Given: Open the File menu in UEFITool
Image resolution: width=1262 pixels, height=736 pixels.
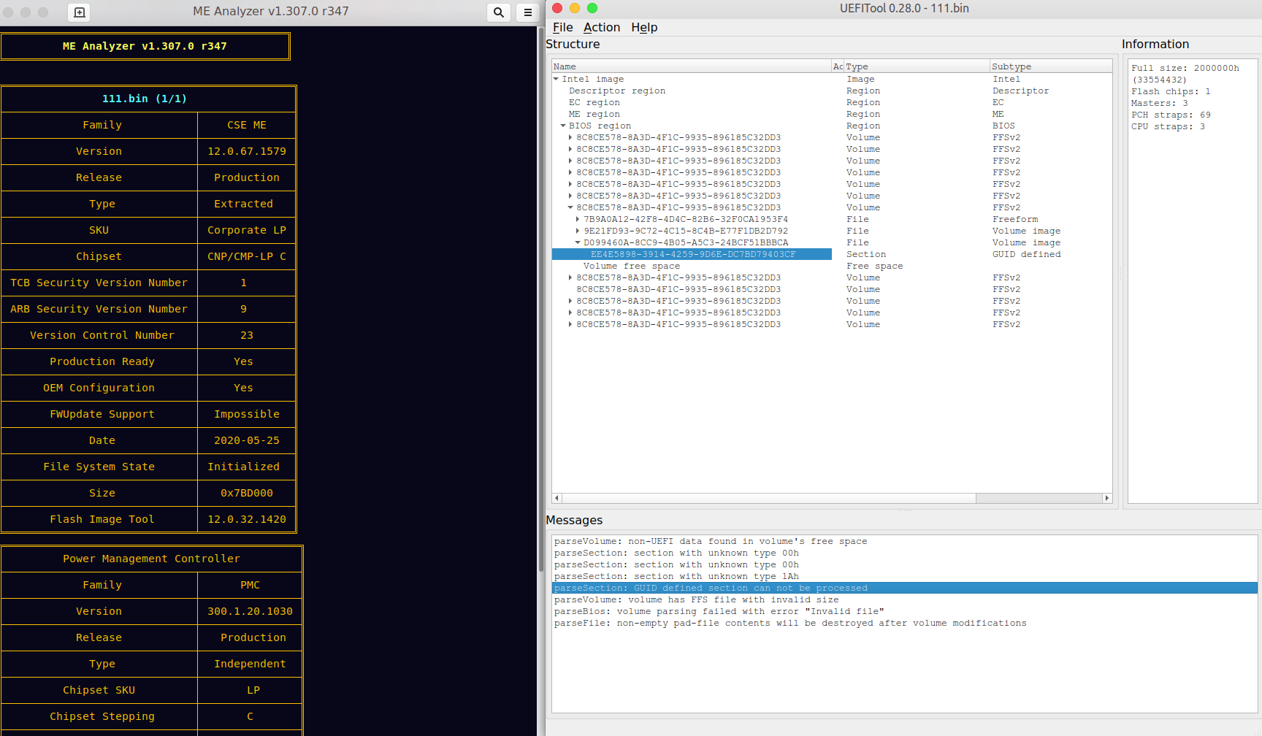Looking at the screenshot, I should point(562,28).
